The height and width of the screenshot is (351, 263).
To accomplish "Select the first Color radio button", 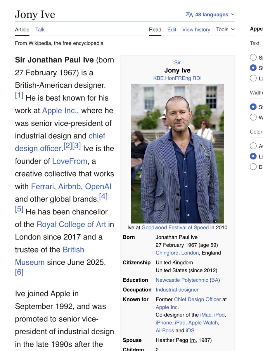I will click(253, 146).
